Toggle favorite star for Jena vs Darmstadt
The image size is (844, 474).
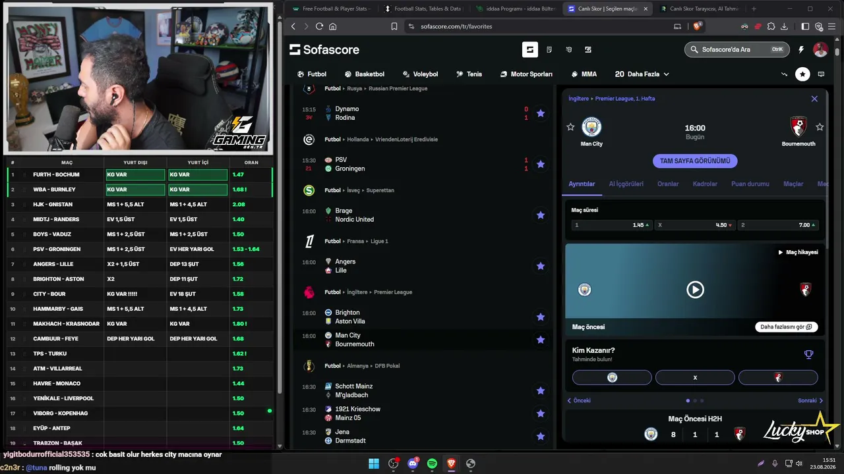tap(541, 436)
